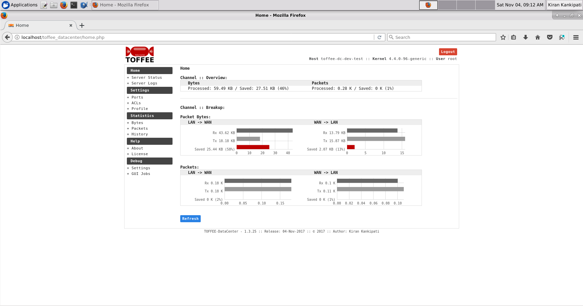583x306 pixels.
Task: Close the Home browser tab
Action: coord(71,25)
